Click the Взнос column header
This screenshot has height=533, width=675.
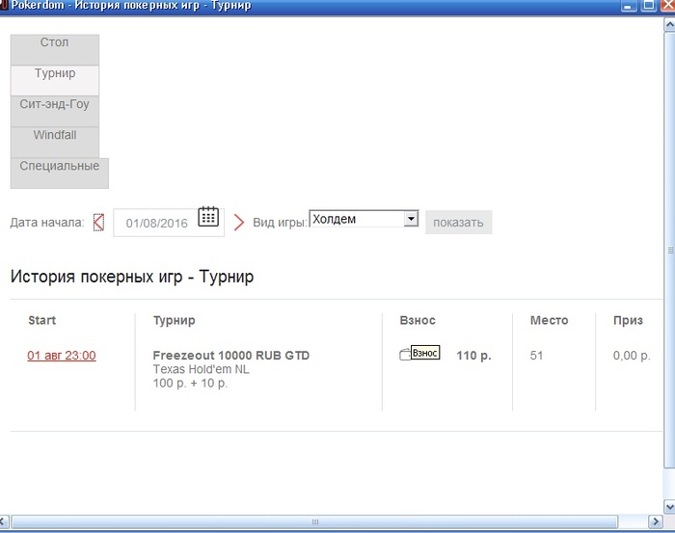tap(418, 320)
